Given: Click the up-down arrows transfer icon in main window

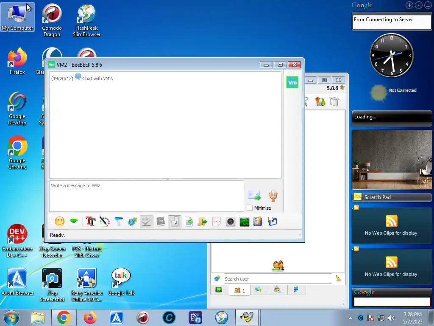Looking at the screenshot, I should coord(320,101).
